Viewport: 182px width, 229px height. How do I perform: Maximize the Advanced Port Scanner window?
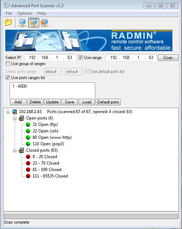click(161, 6)
